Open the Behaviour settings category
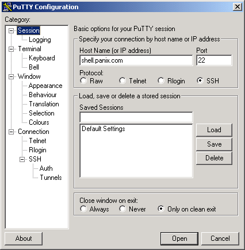This screenshot has height=250, width=245. pos(43,95)
